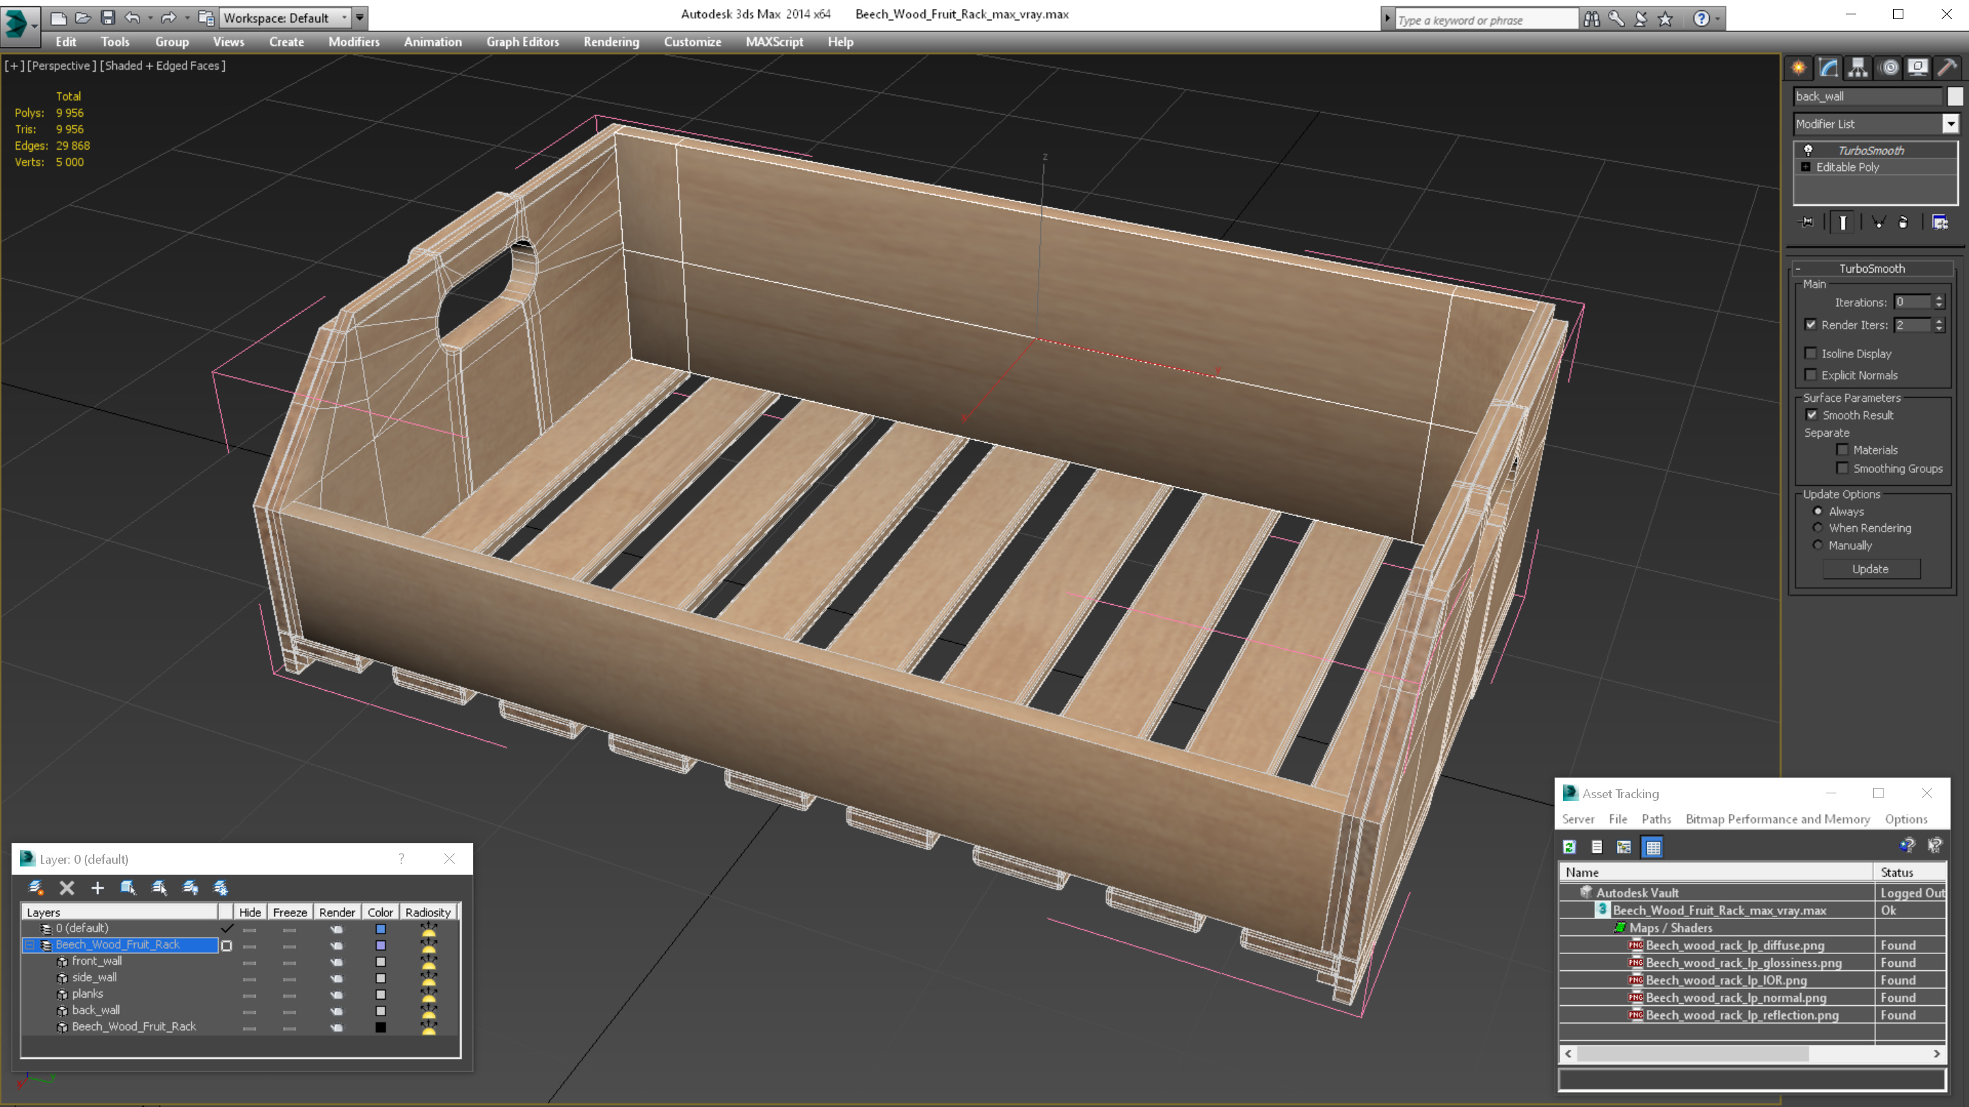Screen dimensions: 1969x1107
Task: Select Always update option
Action: [1818, 511]
